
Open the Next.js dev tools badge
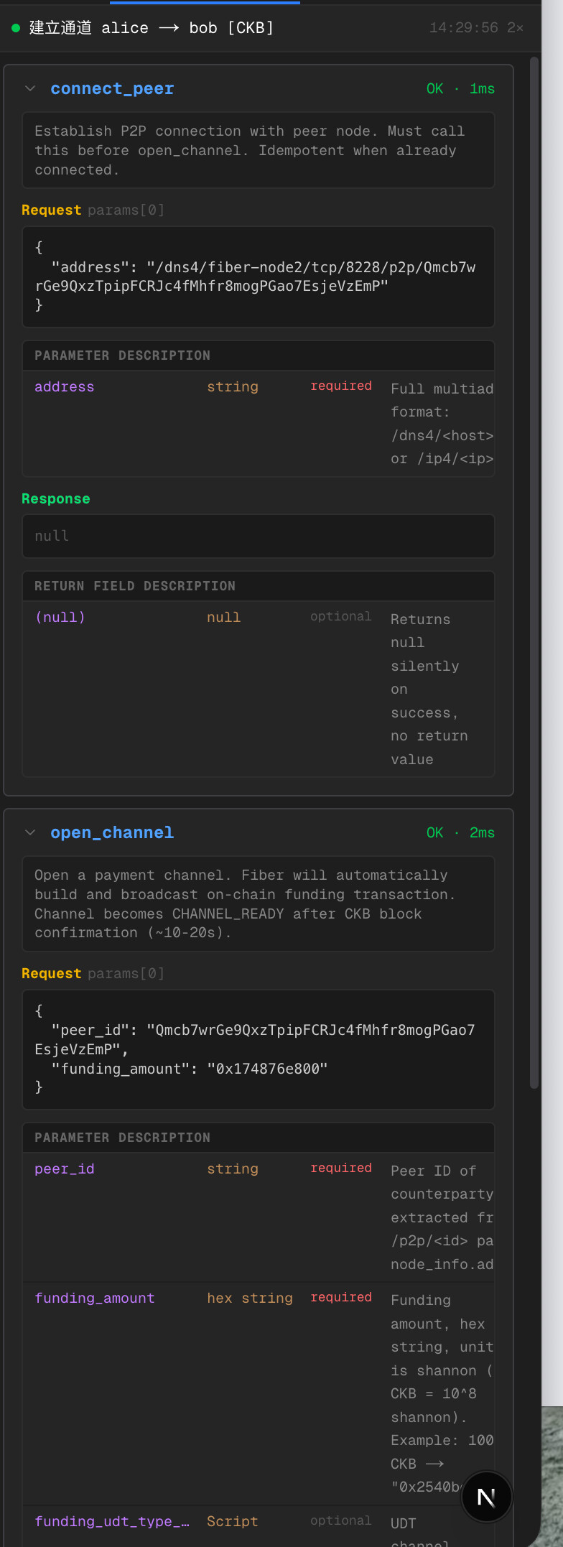pos(486,1497)
